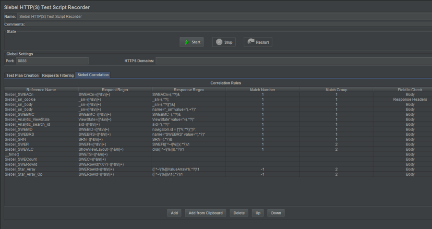Viewport: 432px width, 229px height.
Task: Restart the recorder
Action: [258, 42]
